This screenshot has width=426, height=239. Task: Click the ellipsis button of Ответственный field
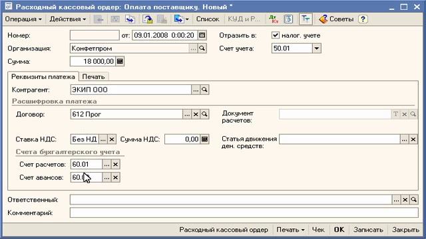coord(396,200)
